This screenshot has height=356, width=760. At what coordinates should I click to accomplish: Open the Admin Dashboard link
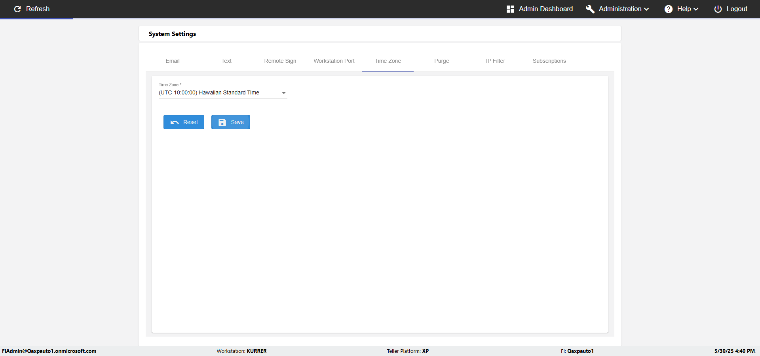coord(545,9)
